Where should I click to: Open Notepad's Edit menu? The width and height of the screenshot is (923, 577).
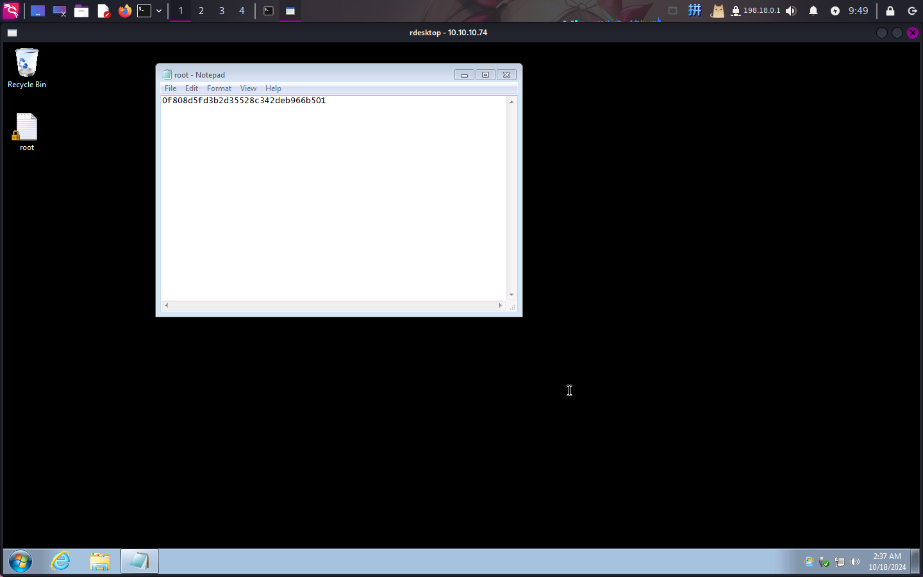(192, 88)
